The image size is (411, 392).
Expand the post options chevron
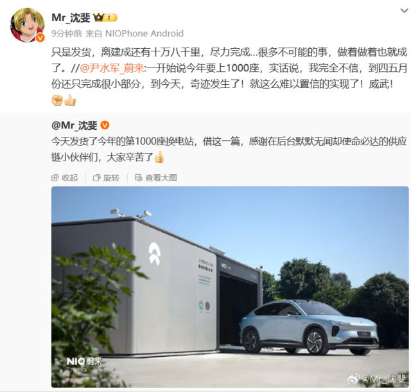click(x=404, y=11)
